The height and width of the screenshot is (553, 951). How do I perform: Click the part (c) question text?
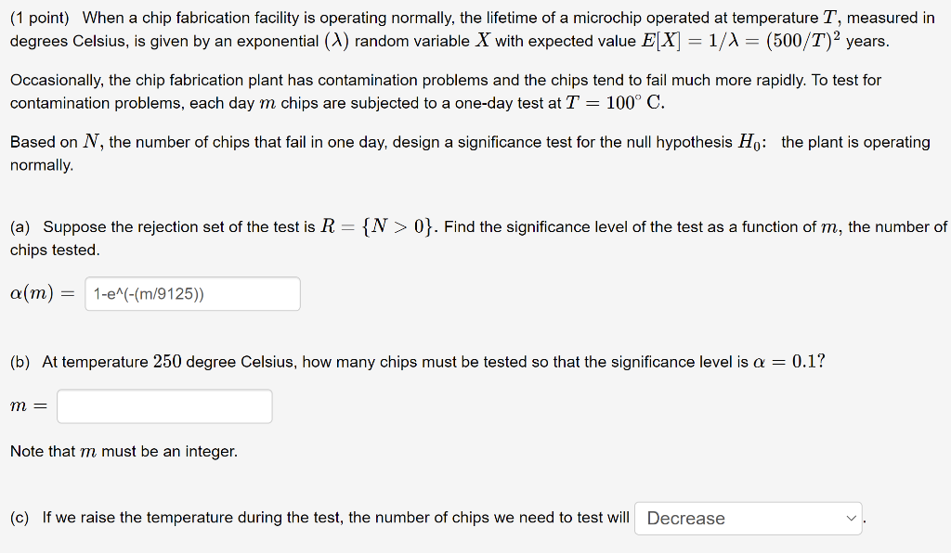pos(316,517)
